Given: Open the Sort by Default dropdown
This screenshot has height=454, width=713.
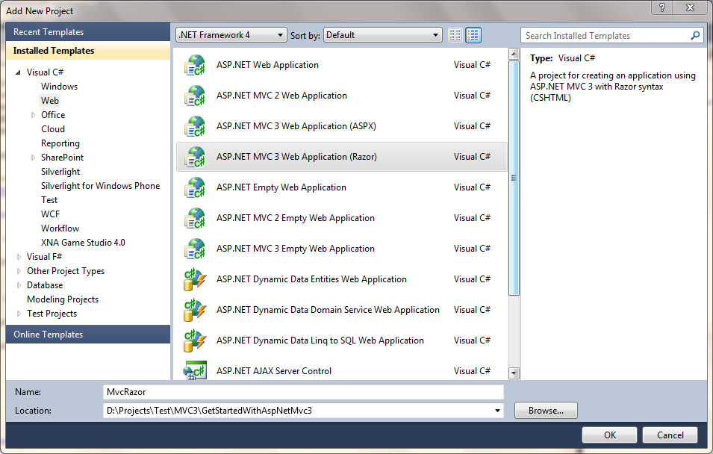Looking at the screenshot, I should [x=382, y=35].
